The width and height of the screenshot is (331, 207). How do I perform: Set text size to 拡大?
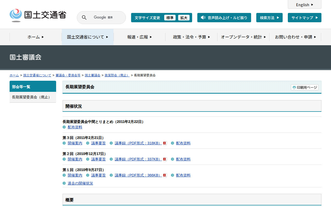point(184,18)
